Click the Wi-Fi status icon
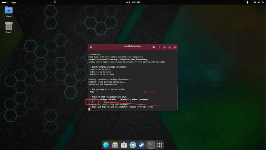This screenshot has height=150, width=266. pyautogui.click(x=255, y=2)
